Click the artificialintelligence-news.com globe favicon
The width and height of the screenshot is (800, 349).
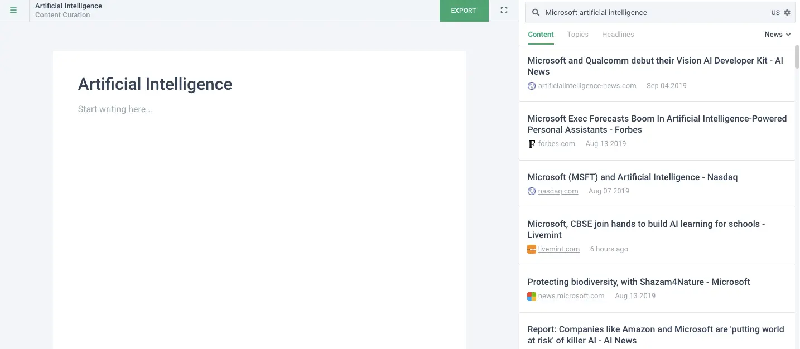tap(532, 86)
